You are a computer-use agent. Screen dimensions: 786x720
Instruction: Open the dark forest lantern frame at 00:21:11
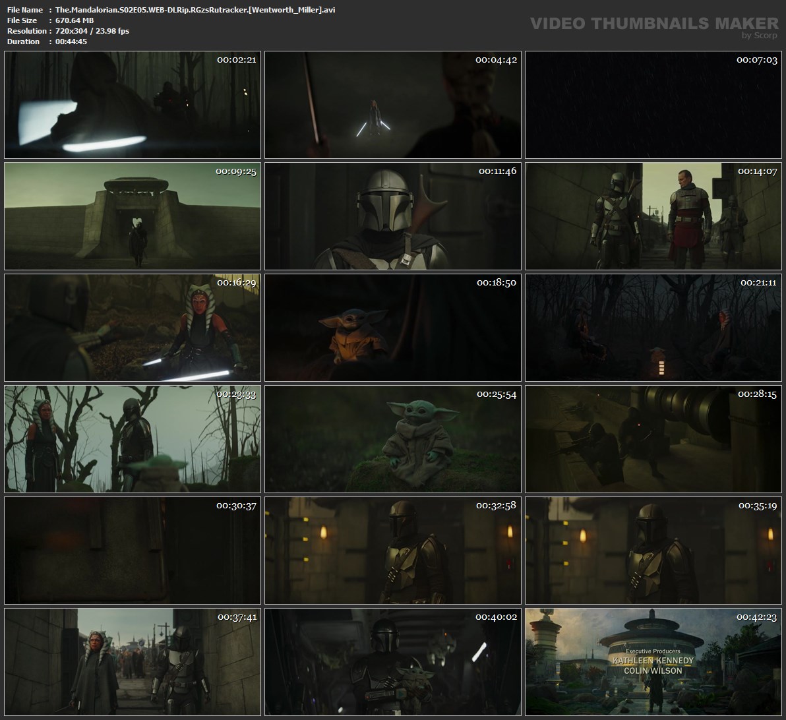tap(653, 328)
